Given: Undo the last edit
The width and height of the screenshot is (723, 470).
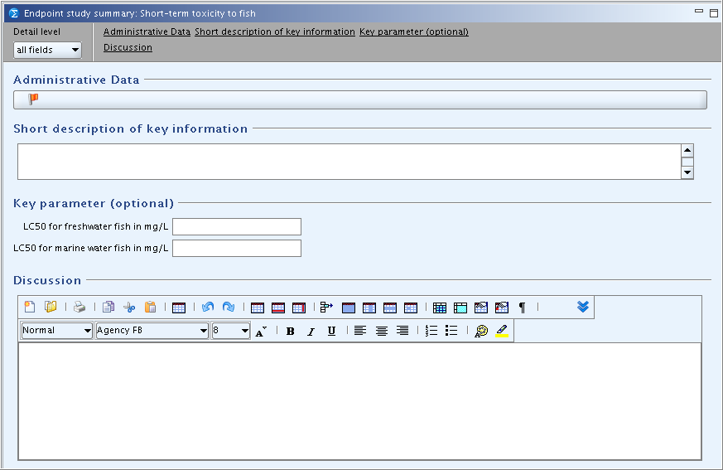Looking at the screenshot, I should 208,307.
